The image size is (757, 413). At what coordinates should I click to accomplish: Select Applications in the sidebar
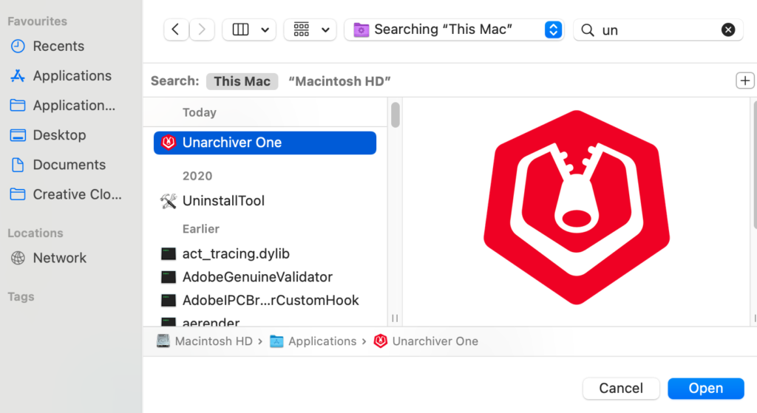pos(72,75)
